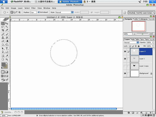Screen dimensions: 156x117
Task: Click the foreground color swatch
Action: (3, 65)
